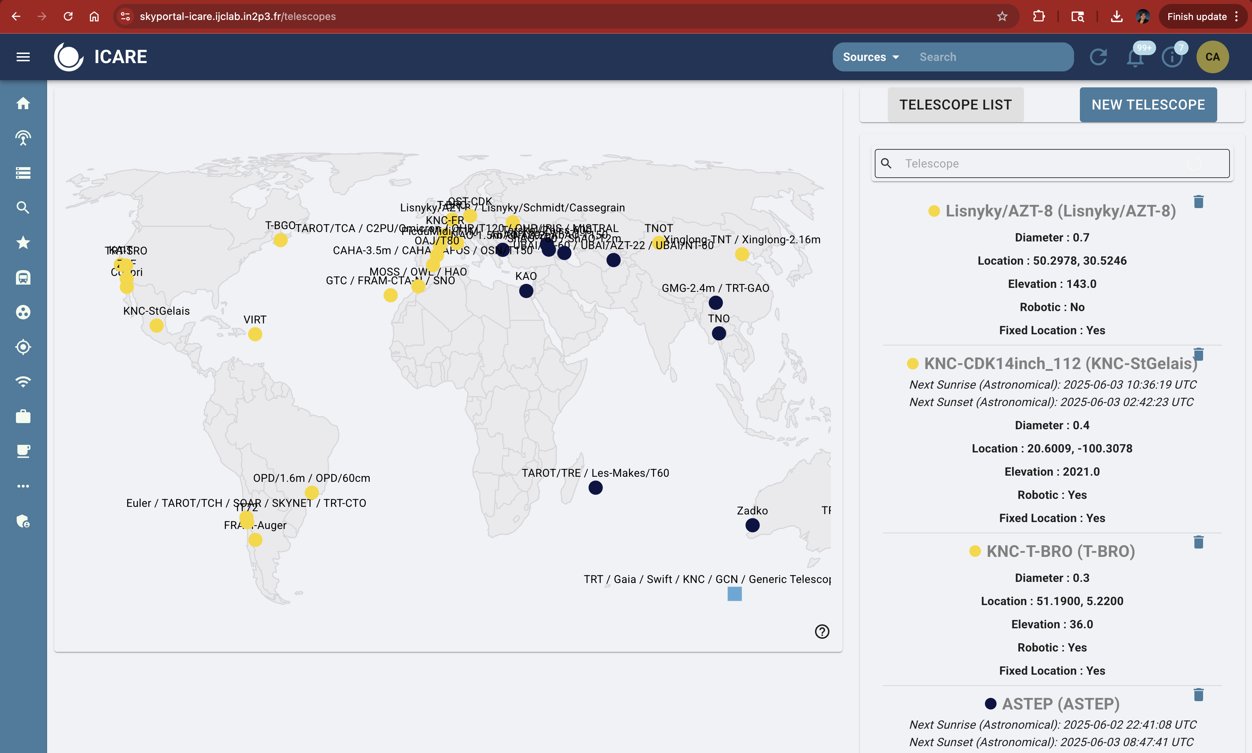
Task: Click the target locate icon in the sidebar
Action: click(x=23, y=347)
